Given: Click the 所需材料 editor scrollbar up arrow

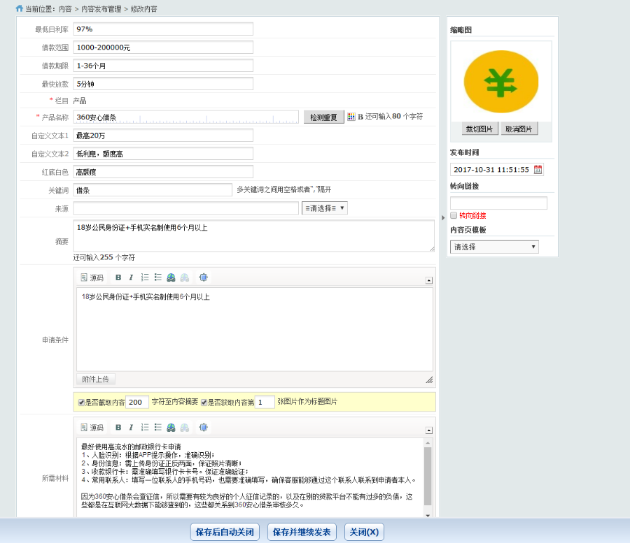Looking at the screenshot, I should coord(428,442).
